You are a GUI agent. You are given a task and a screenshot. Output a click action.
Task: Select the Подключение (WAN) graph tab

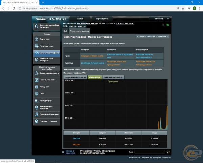[75, 77]
